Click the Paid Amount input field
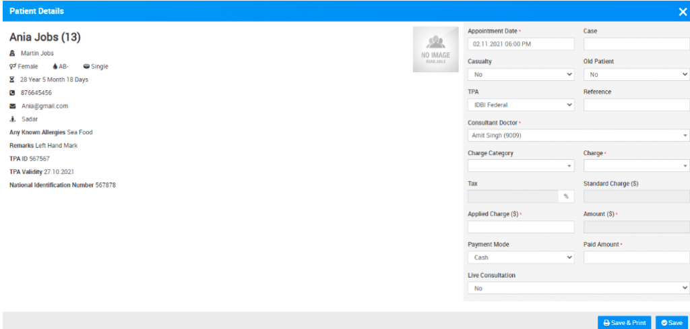Image resolution: width=690 pixels, height=329 pixels. tap(636, 258)
